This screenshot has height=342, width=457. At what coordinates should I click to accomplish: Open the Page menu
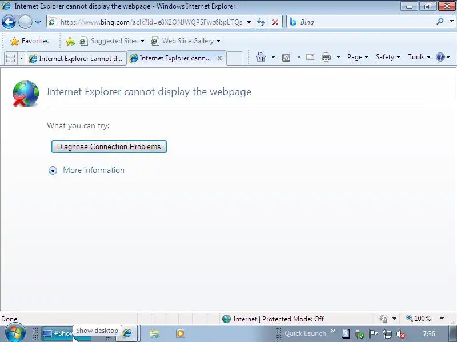tap(358, 57)
